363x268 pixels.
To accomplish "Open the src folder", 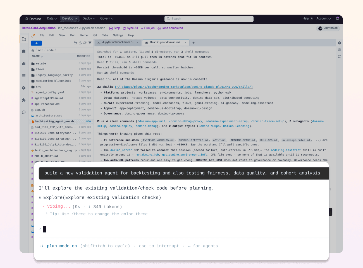I will coord(61,87).
